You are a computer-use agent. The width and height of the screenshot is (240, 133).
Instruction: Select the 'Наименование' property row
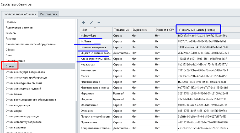click(160, 82)
